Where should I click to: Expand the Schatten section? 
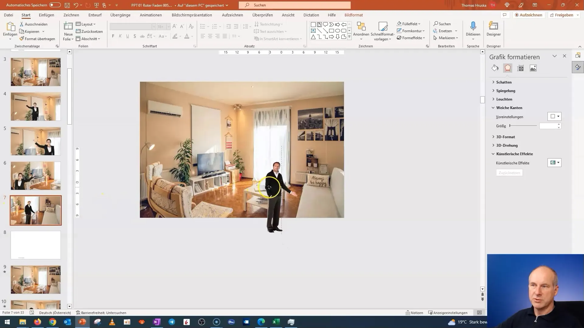tap(504, 82)
